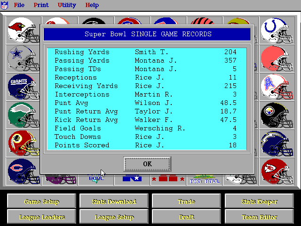
Task: Open the File menu
Action: coord(19,5)
